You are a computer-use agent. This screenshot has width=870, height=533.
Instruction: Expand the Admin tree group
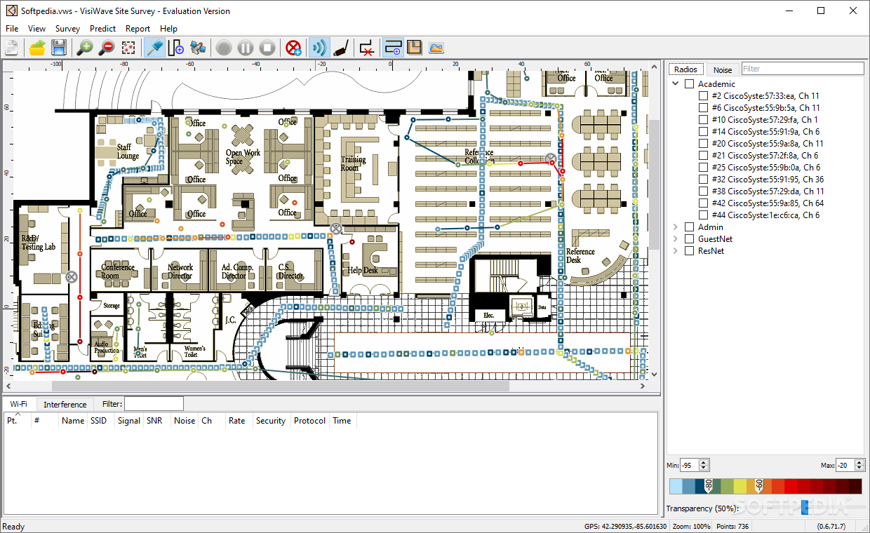tap(676, 227)
